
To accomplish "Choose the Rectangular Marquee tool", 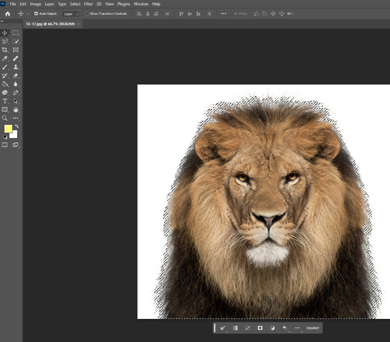I will coord(16,32).
